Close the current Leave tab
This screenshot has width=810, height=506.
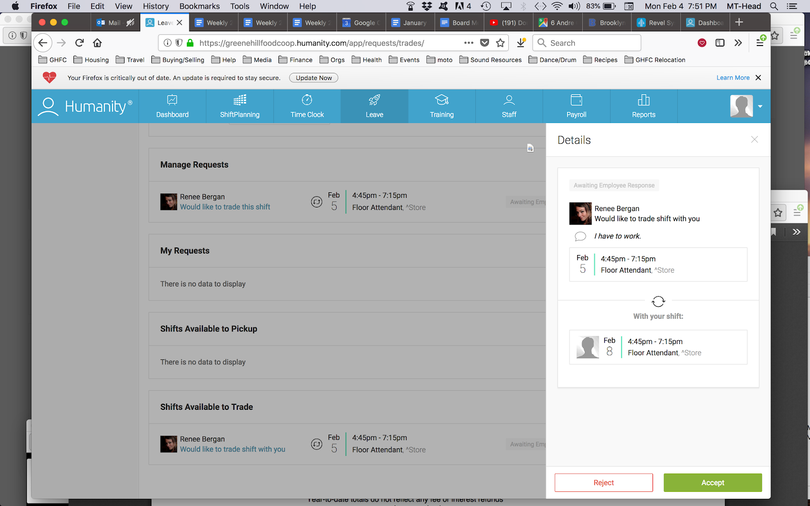pos(179,23)
